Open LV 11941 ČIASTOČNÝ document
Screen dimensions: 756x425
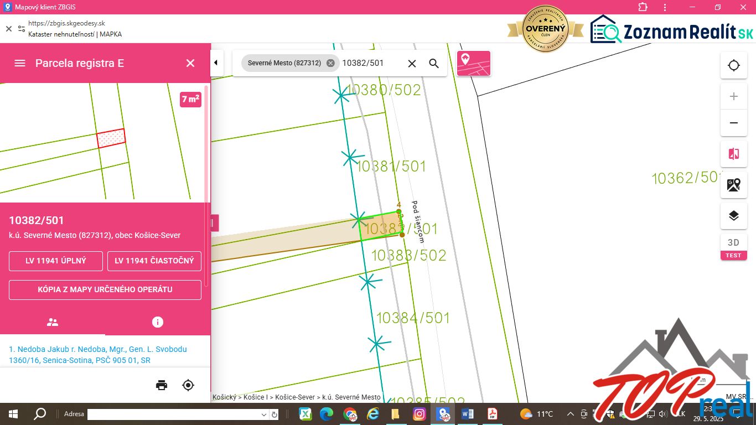coord(154,261)
